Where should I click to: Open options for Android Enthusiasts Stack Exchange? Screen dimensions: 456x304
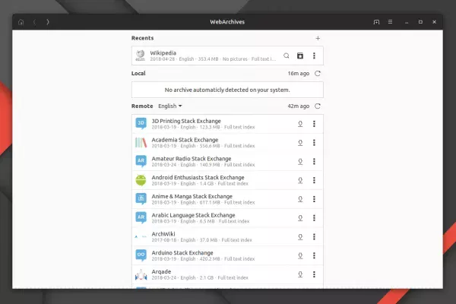coord(314,180)
